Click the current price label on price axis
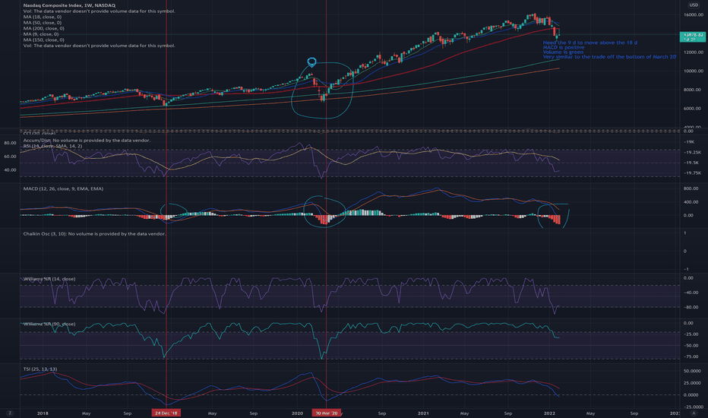Viewport: 708px width, 418px height. (x=693, y=36)
